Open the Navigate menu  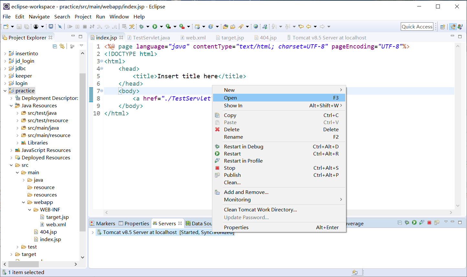[39, 16]
